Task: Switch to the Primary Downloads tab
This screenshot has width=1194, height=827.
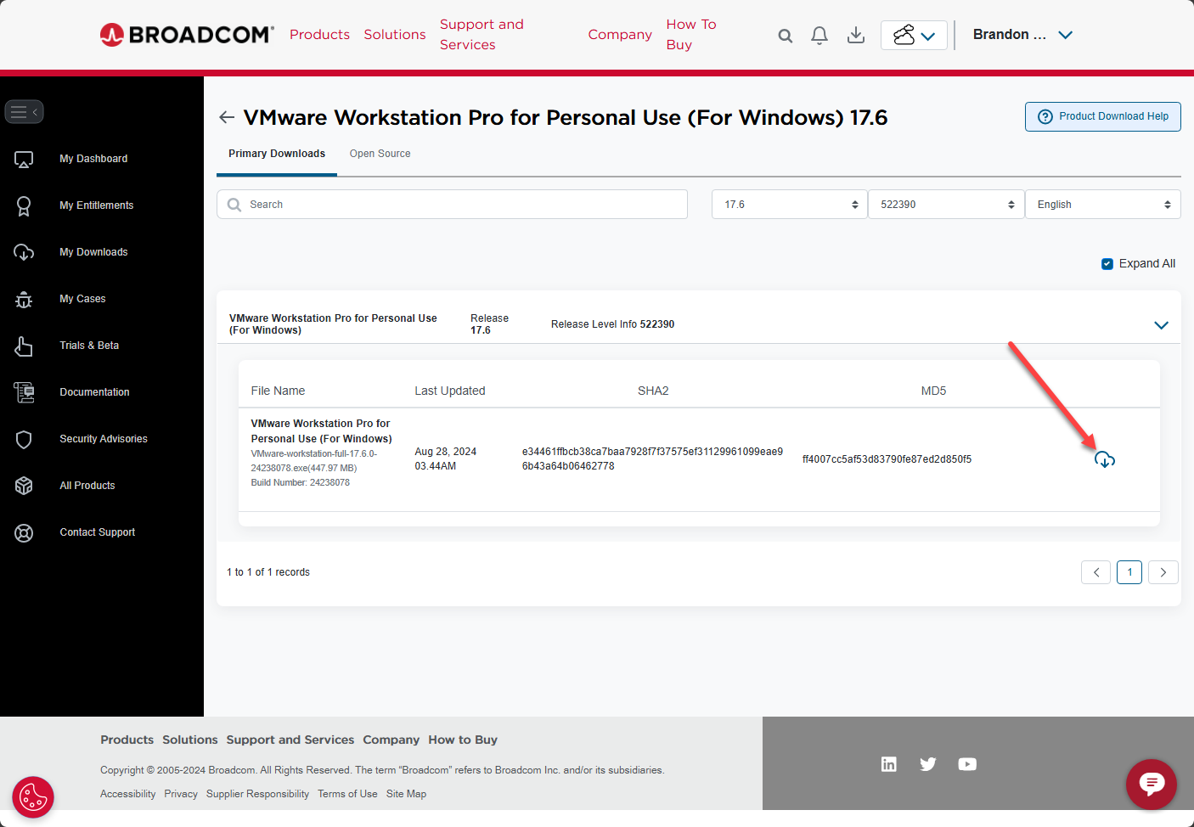Action: point(277,154)
